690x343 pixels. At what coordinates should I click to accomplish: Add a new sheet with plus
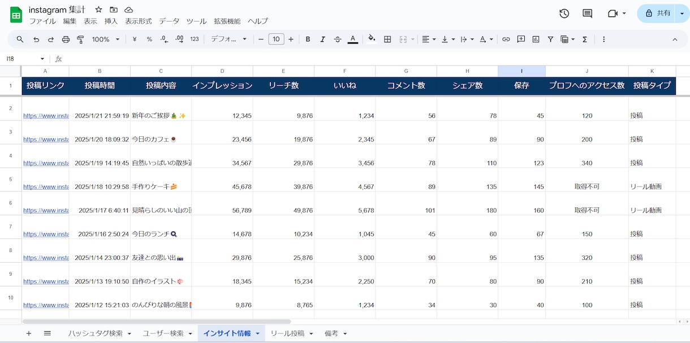[29, 333]
